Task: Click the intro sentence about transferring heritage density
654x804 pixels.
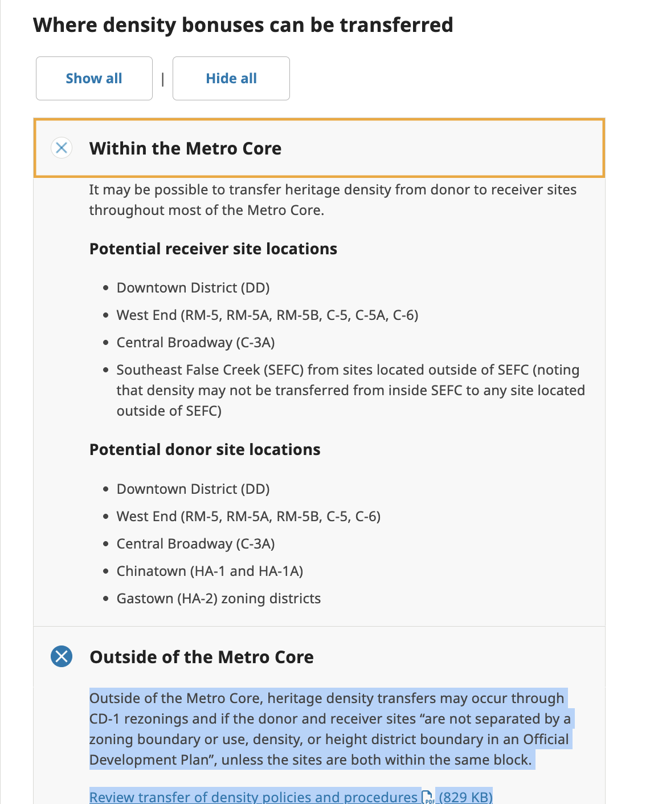Action: click(x=333, y=200)
